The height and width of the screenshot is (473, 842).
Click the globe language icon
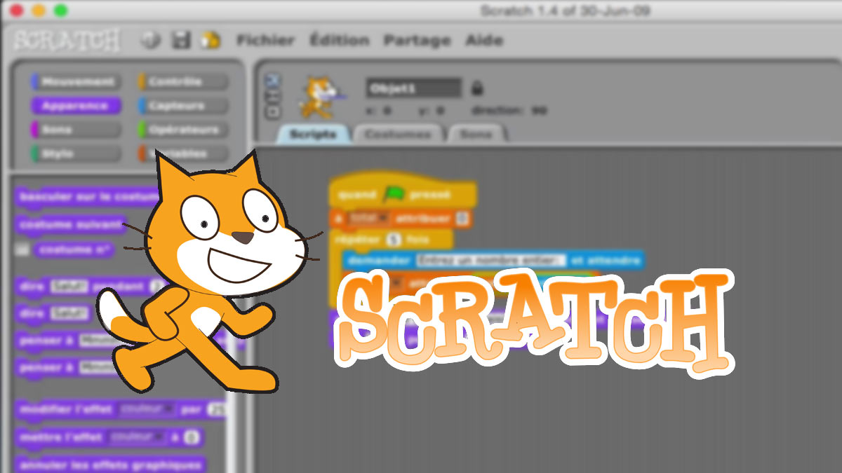[x=150, y=40]
